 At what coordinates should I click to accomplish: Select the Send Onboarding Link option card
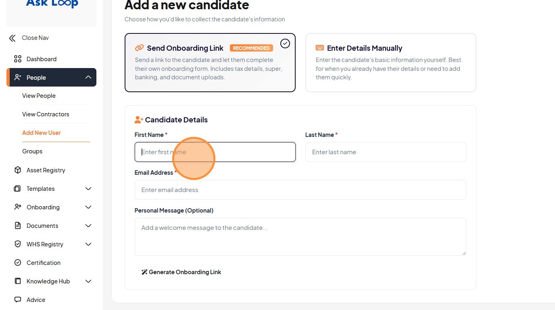(210, 62)
